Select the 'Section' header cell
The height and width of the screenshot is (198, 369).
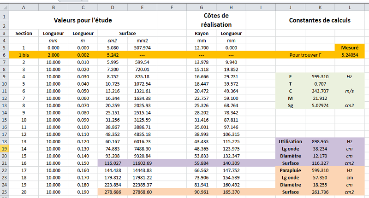click(24, 33)
